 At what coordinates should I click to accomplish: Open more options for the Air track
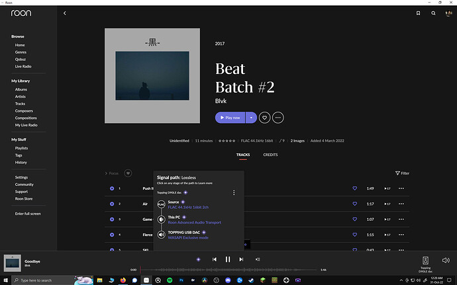pyautogui.click(x=401, y=204)
